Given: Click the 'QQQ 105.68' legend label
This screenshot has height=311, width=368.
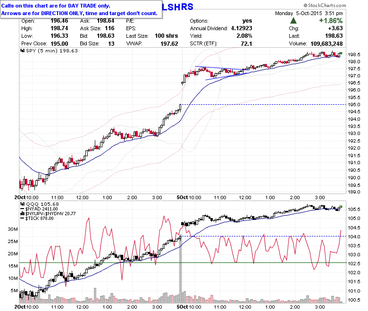Looking at the screenshot, I should pyautogui.click(x=42, y=204).
